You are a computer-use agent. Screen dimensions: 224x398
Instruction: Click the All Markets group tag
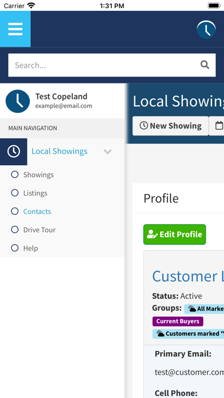click(x=204, y=309)
